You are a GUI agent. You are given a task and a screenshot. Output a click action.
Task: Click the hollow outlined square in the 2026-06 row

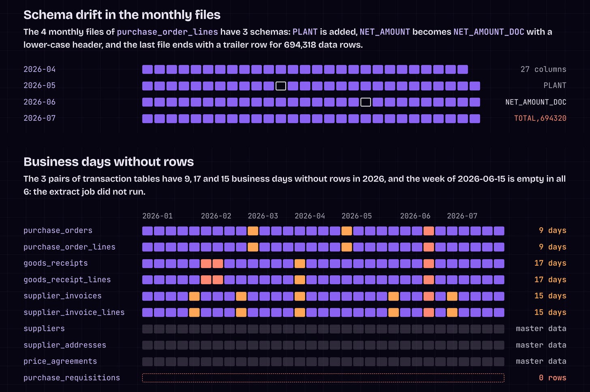pos(366,102)
